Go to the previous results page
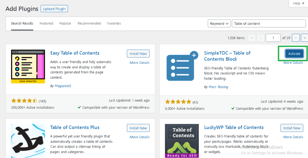Screen dimensions: 308x158 (x=260, y=38)
